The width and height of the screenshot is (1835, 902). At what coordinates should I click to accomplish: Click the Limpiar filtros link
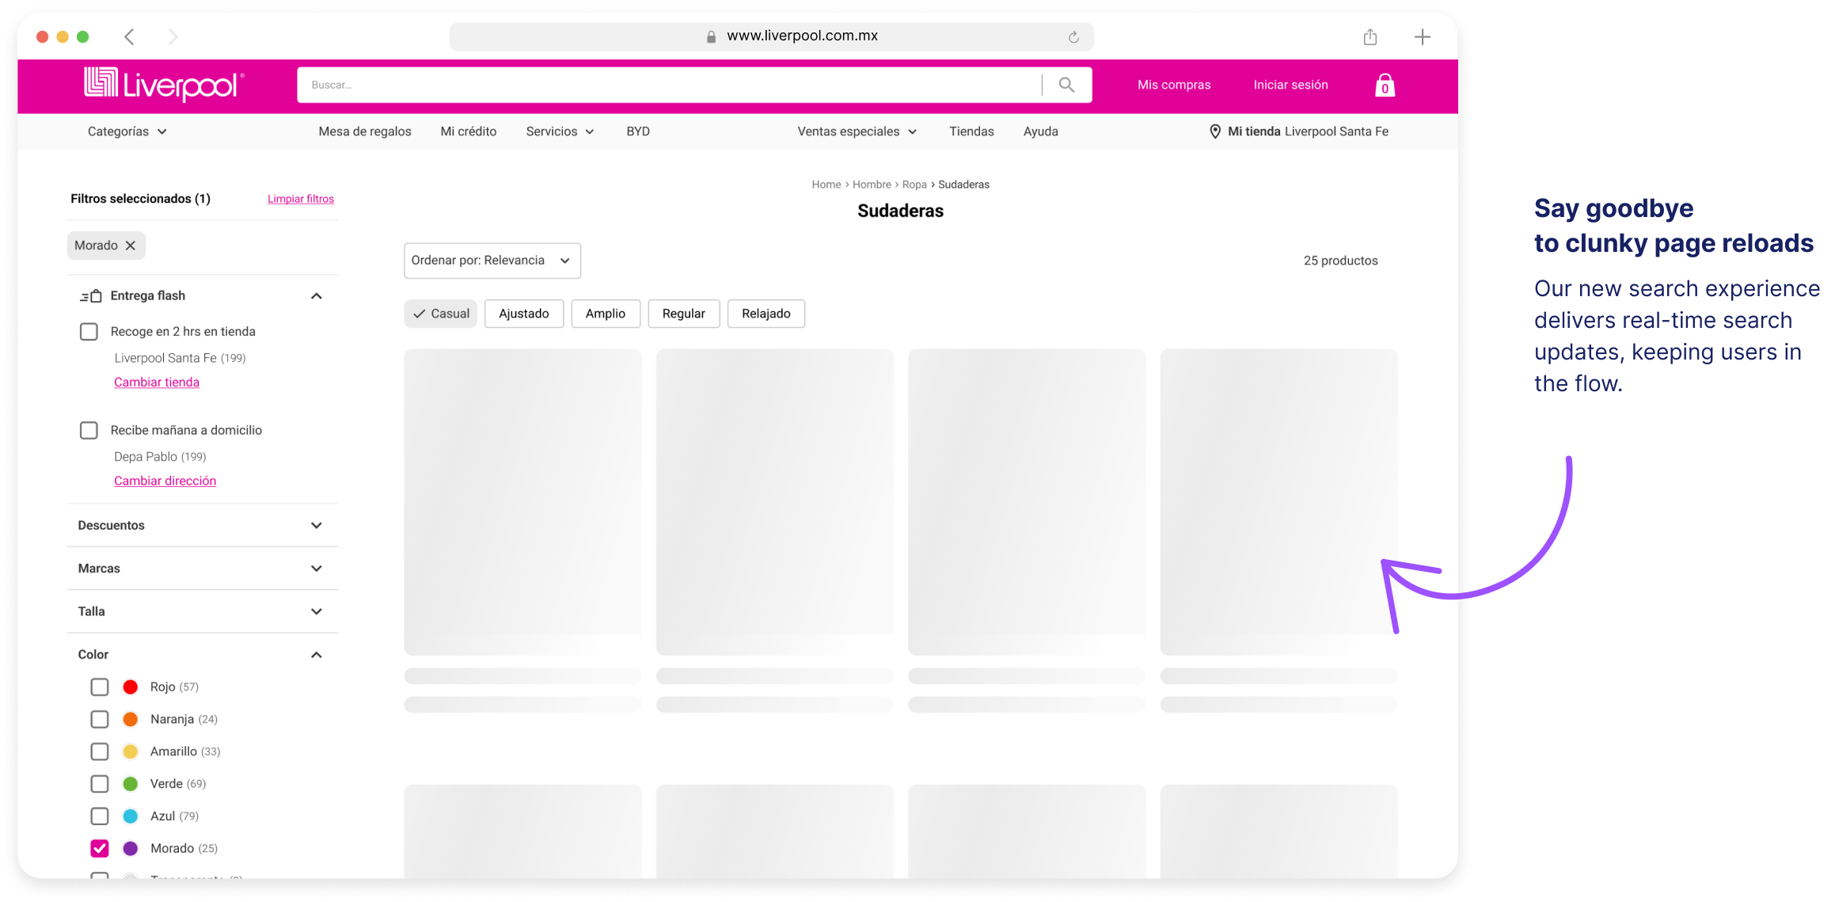tap(300, 199)
